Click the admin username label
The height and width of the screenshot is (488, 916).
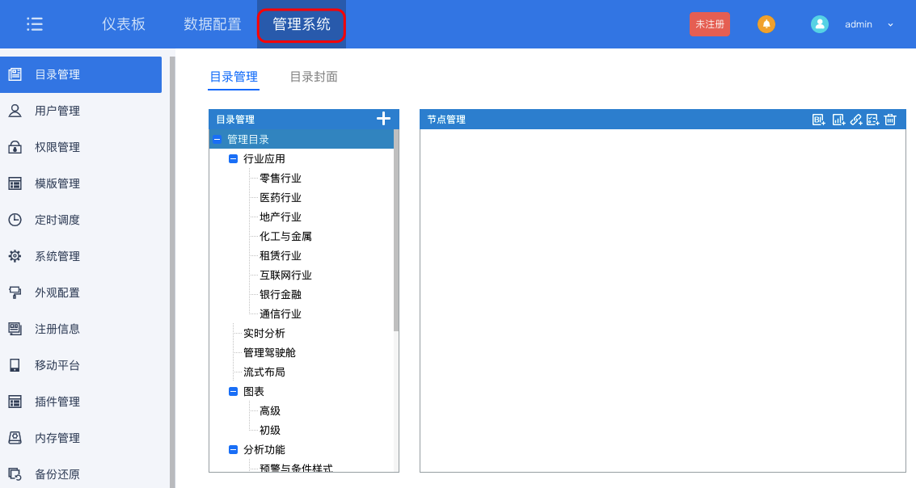coord(858,24)
